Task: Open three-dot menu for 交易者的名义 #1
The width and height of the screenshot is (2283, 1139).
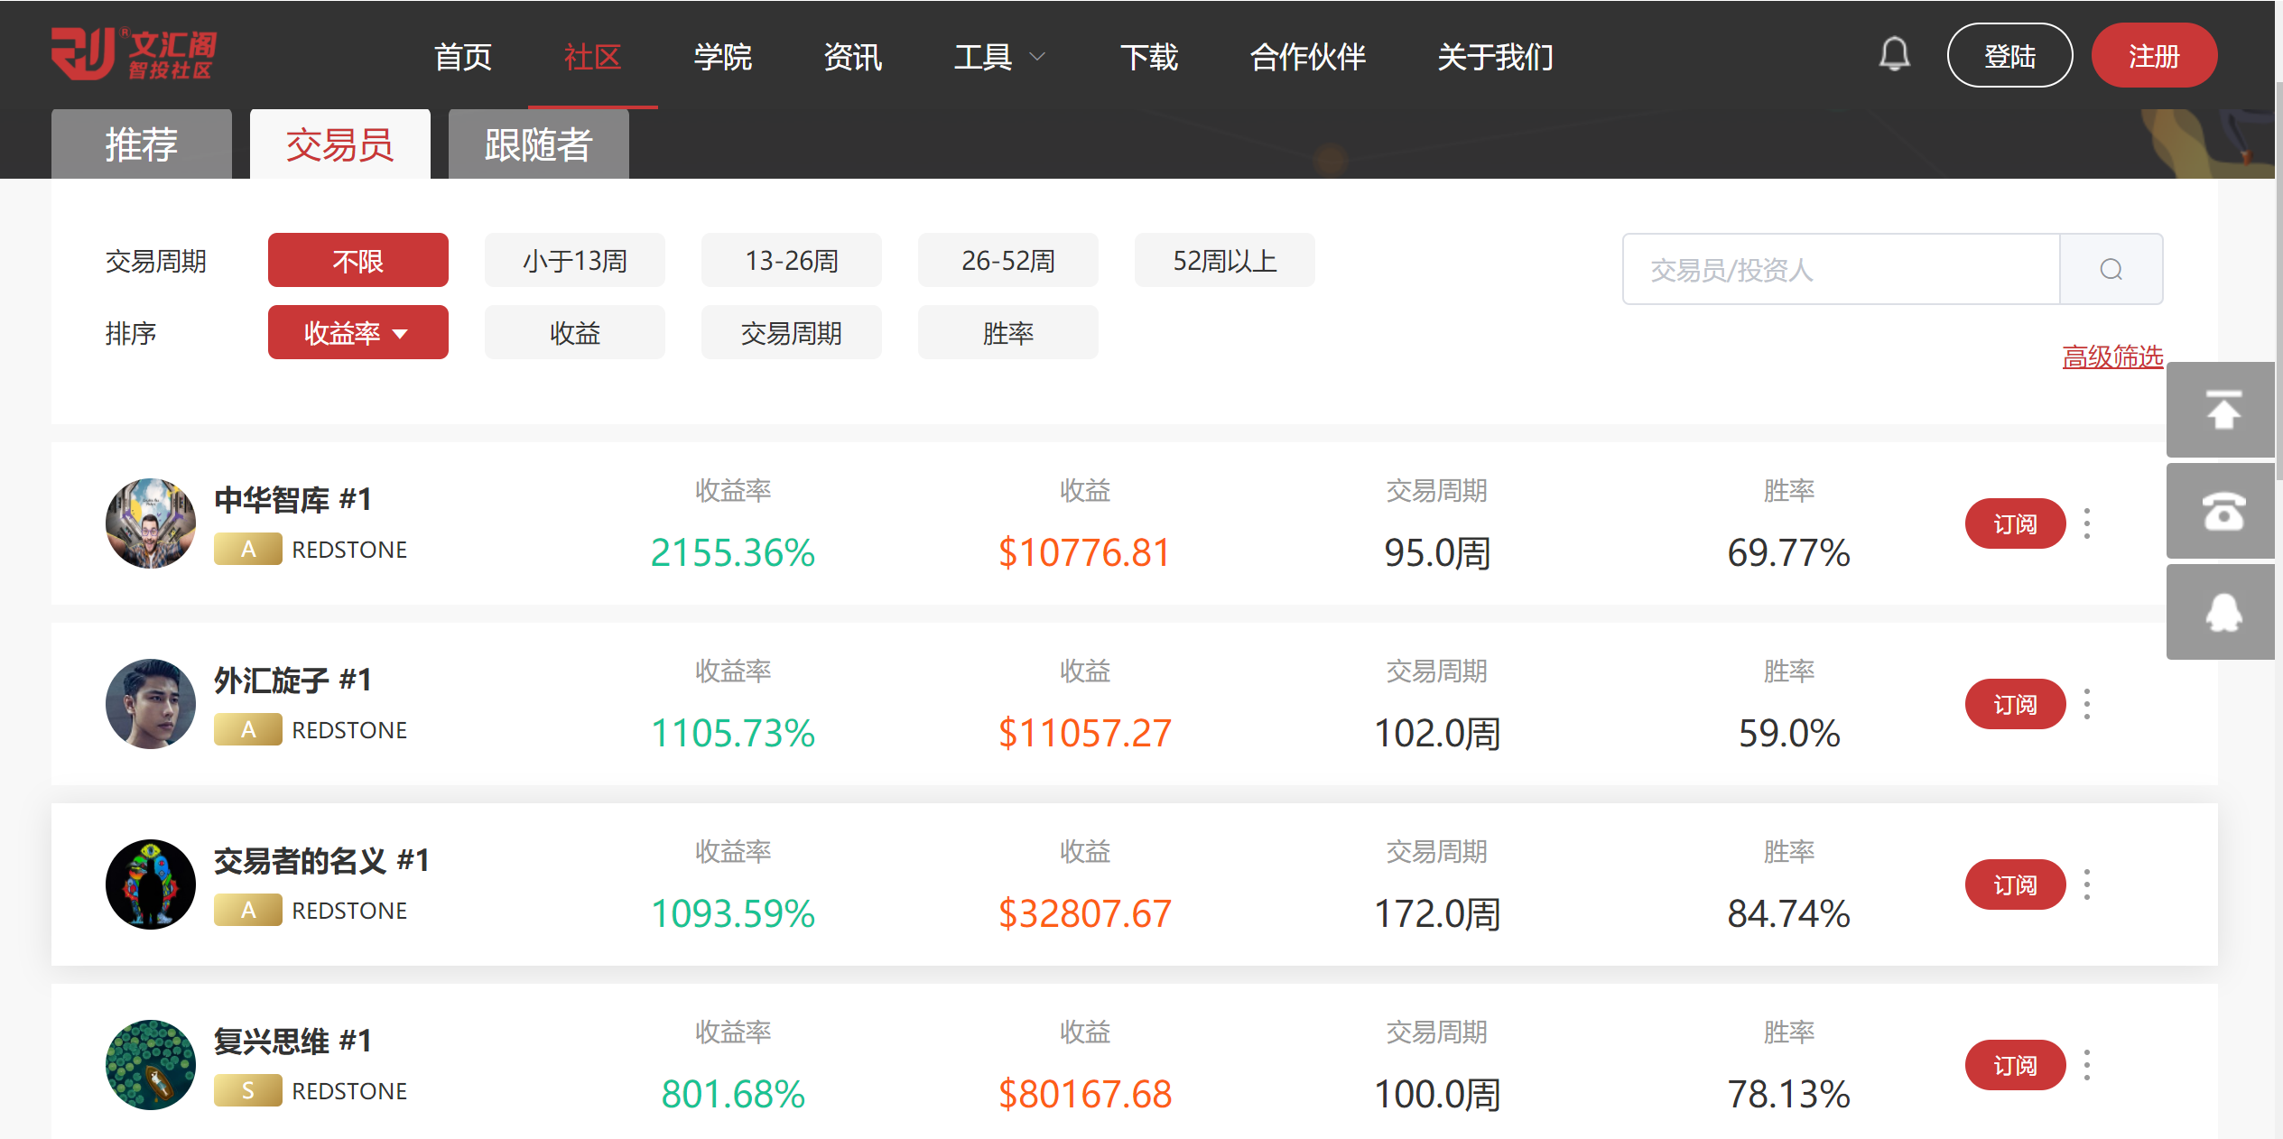Action: click(x=2086, y=884)
